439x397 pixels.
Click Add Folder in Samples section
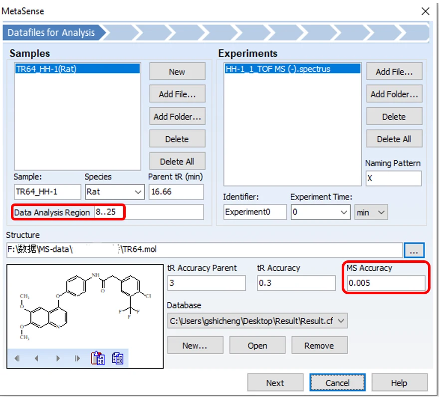click(x=177, y=117)
